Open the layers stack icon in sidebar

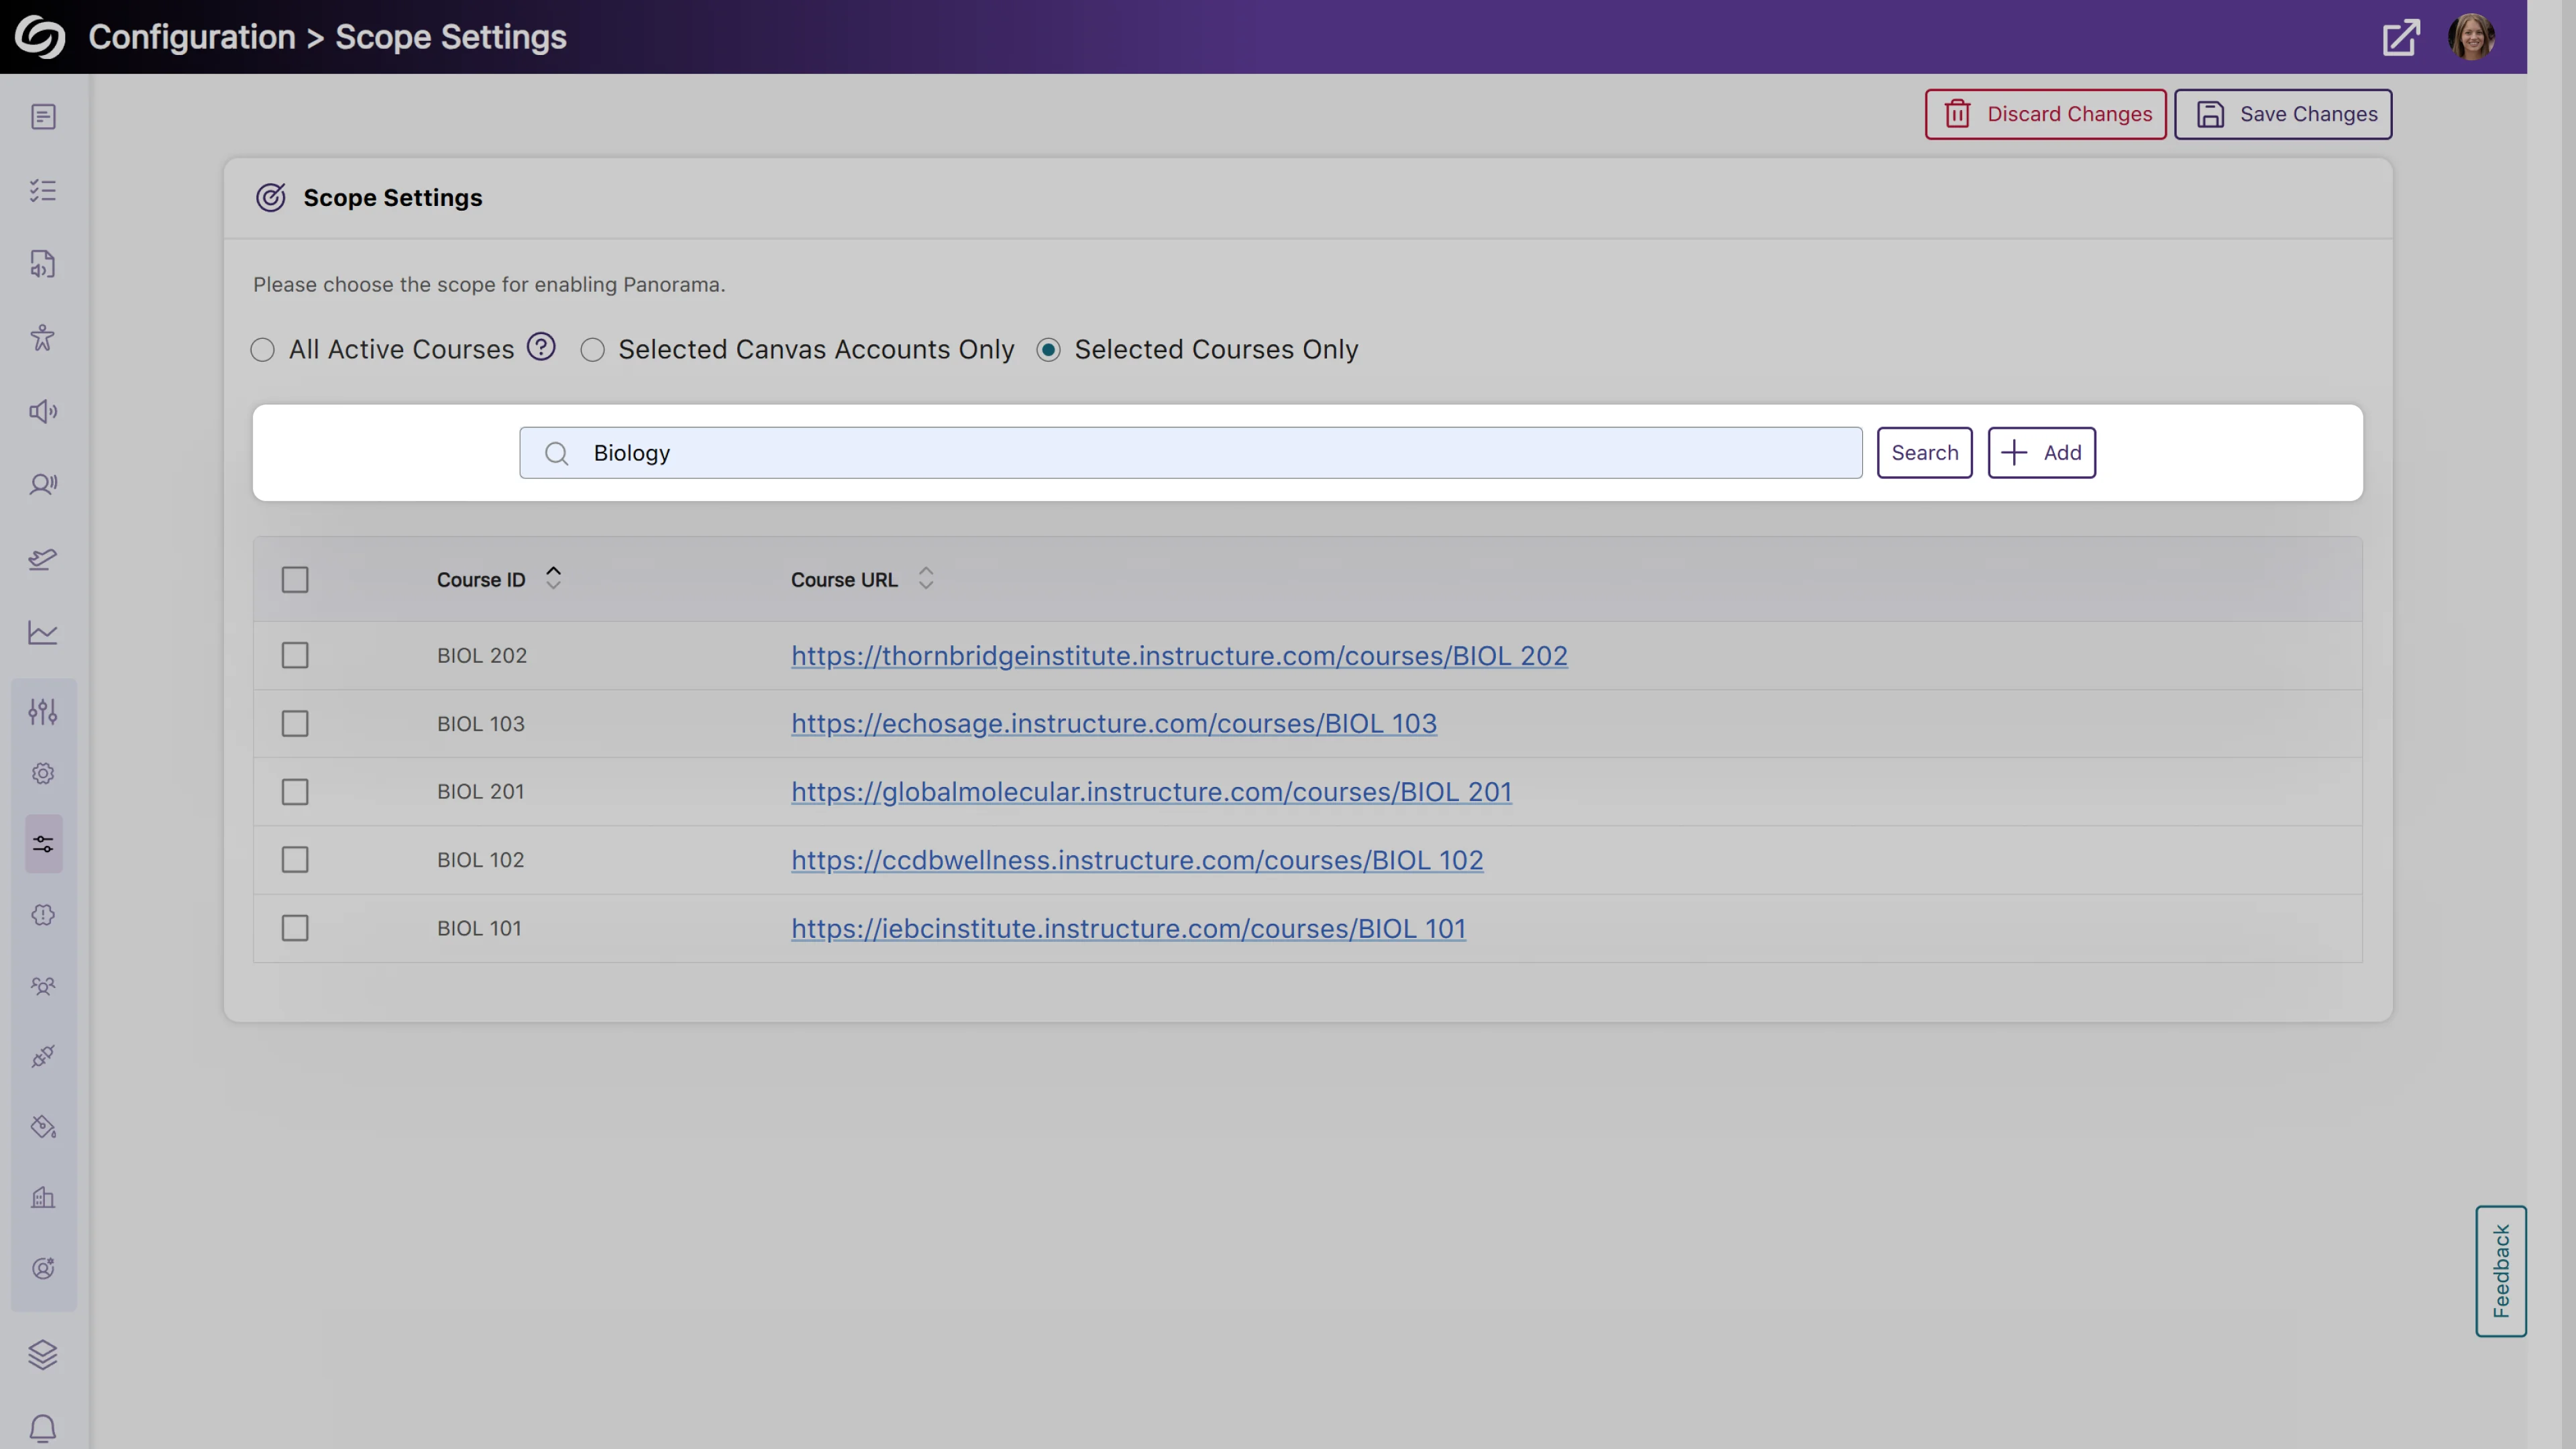tap(43, 1354)
